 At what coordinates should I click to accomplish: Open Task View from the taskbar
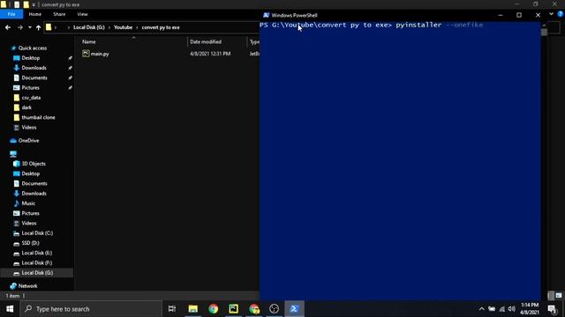point(172,309)
